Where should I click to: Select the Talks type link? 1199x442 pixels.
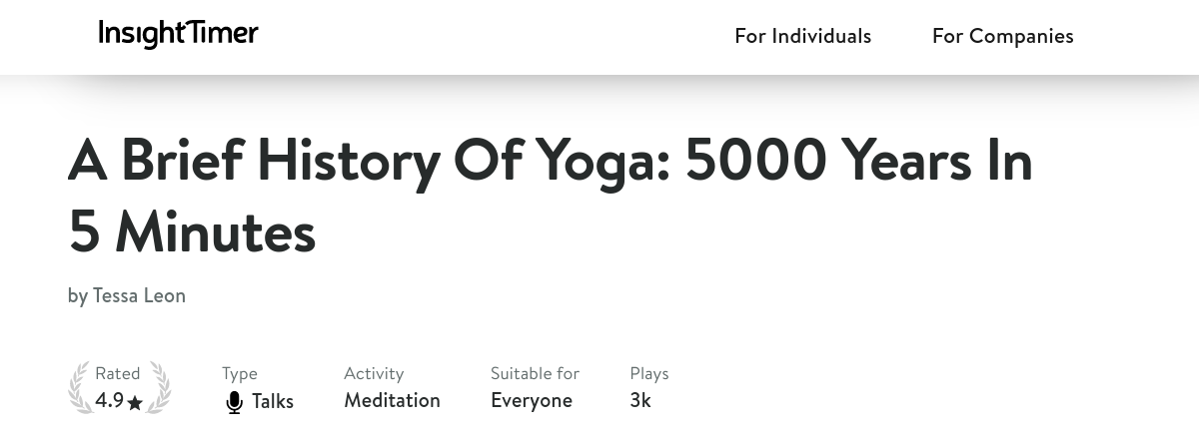coord(273,401)
